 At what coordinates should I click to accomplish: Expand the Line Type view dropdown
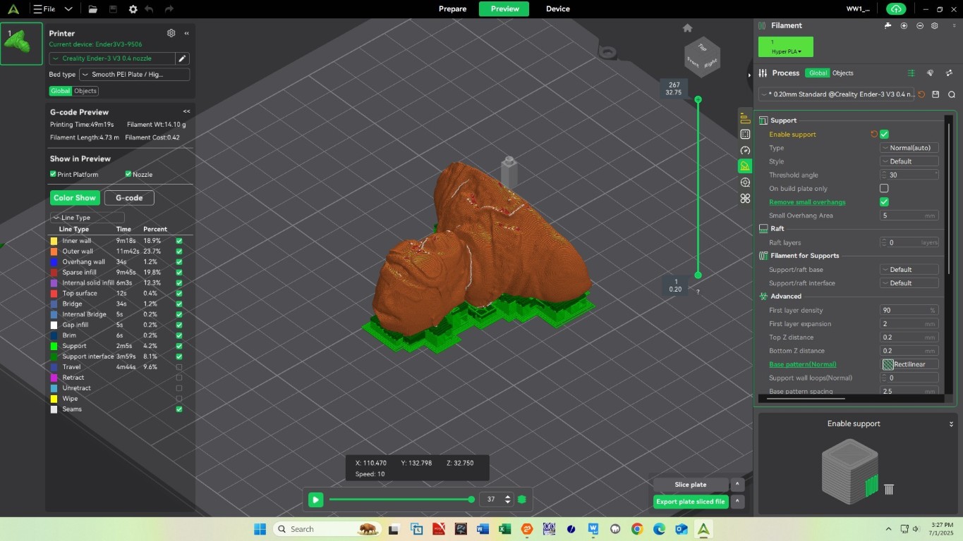point(87,218)
